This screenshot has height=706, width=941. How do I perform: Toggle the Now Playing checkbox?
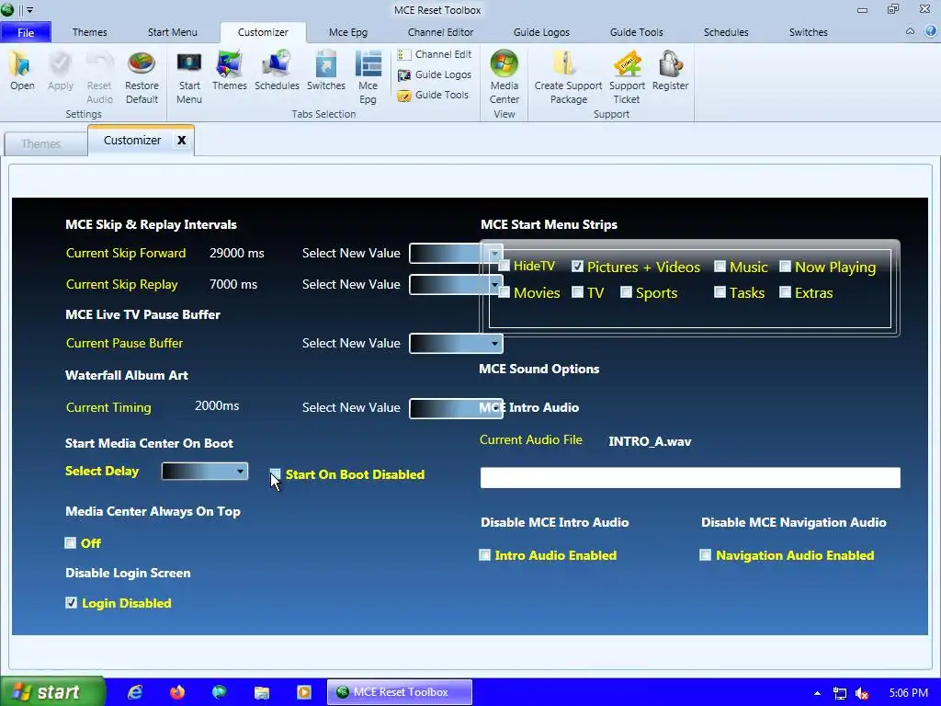(785, 266)
